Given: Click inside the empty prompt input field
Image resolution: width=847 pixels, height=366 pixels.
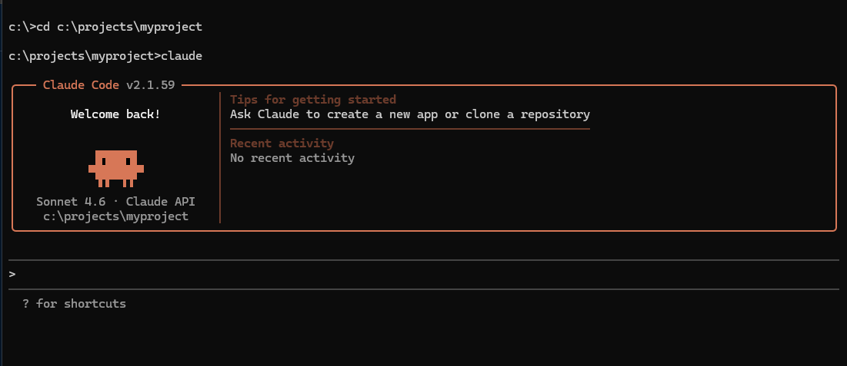Looking at the screenshot, I should [x=423, y=275].
